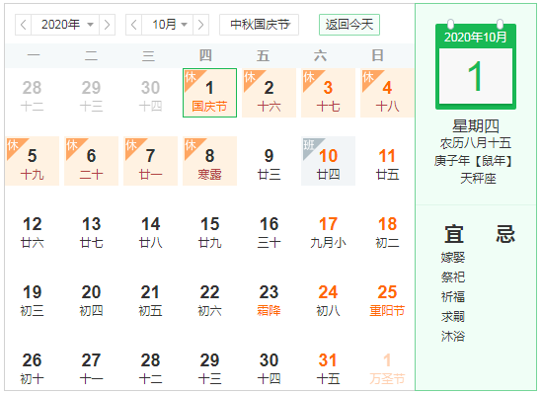Image resolution: width=541 pixels, height=394 pixels.
Task: Click 祭祀 under 宜 list
Action: coord(453,277)
